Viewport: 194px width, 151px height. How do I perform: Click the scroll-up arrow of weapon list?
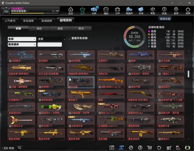(x=188, y=51)
